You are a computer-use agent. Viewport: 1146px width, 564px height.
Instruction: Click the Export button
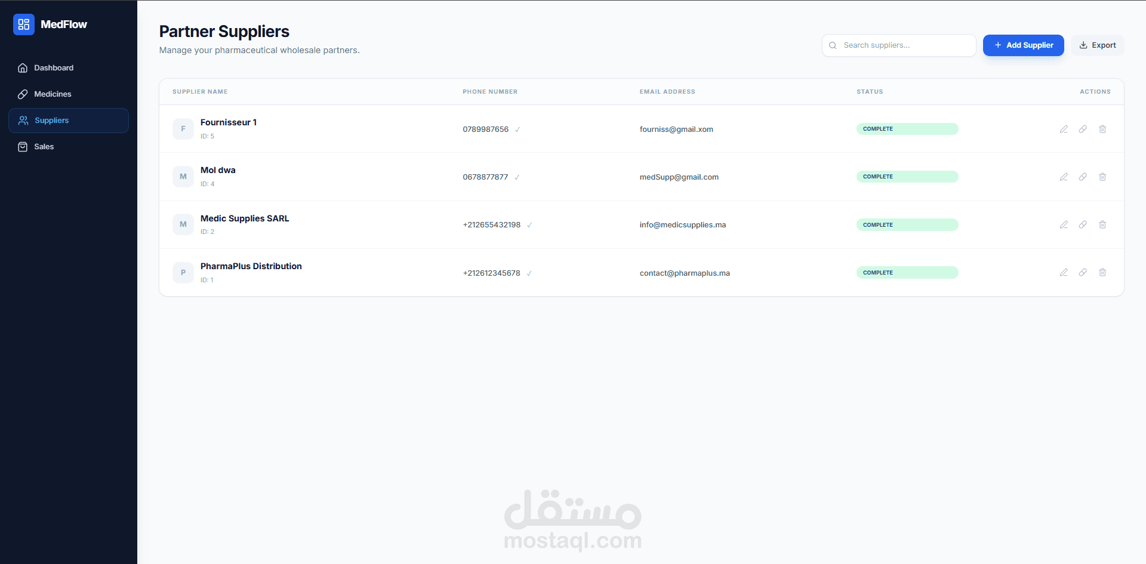click(1097, 45)
